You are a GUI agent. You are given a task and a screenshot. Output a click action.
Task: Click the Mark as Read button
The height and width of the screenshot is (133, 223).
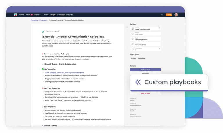[x=145, y=70]
